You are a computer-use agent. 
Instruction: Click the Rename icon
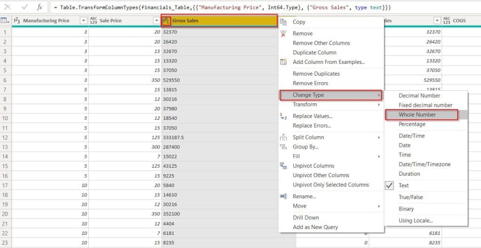[x=283, y=196]
